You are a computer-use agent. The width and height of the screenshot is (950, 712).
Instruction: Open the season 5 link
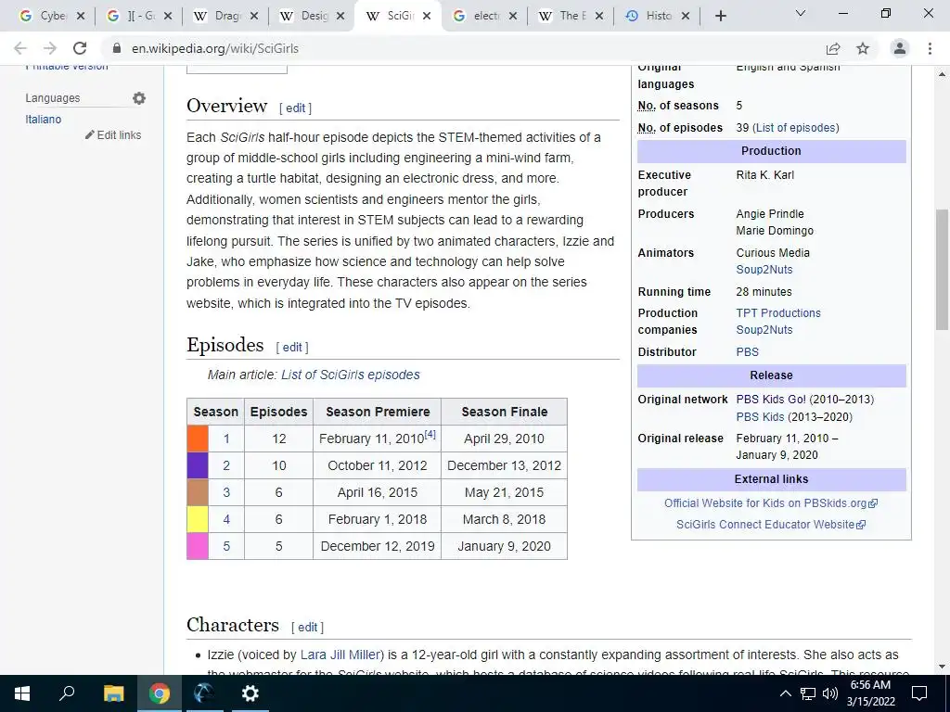coord(226,546)
